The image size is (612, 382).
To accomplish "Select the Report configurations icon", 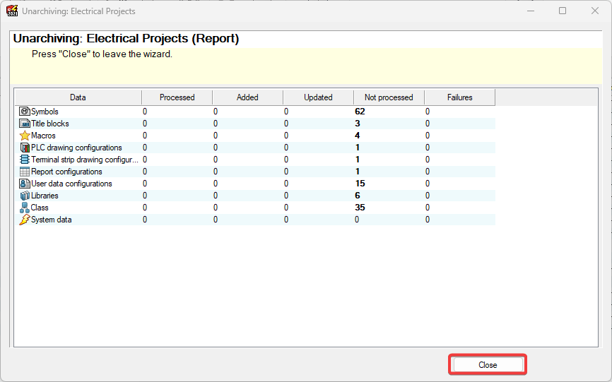I will (x=25, y=172).
